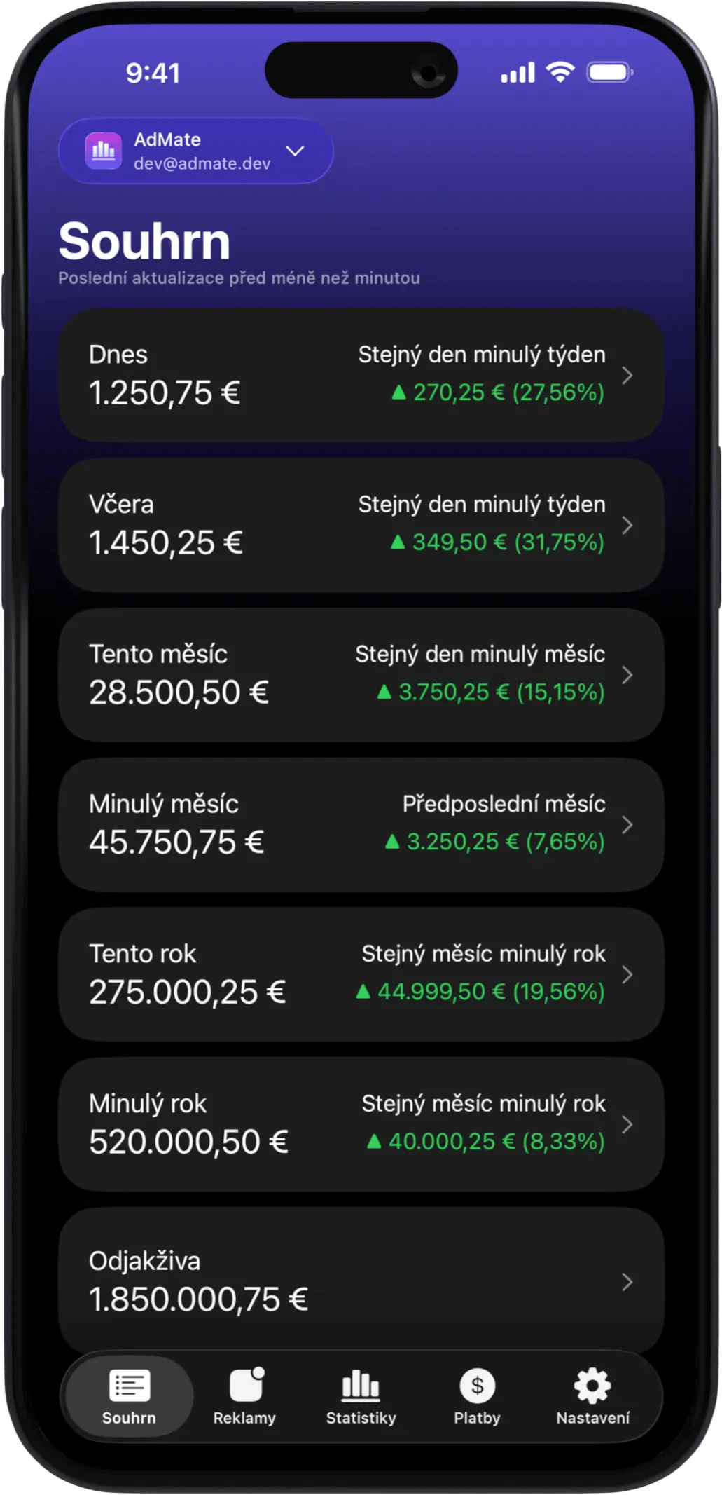Expand the AdMate account dropdown chevron
The image size is (722, 1495).
[x=296, y=151]
